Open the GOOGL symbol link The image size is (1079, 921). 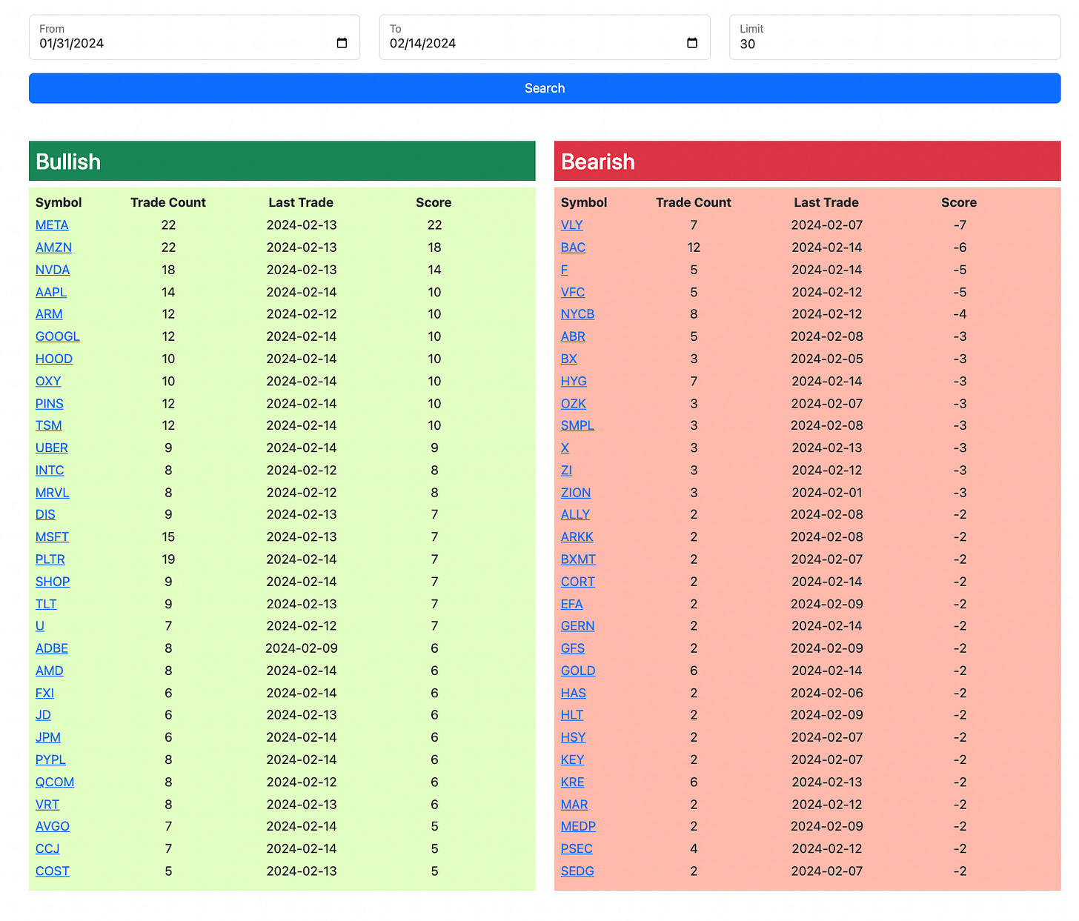tap(58, 336)
